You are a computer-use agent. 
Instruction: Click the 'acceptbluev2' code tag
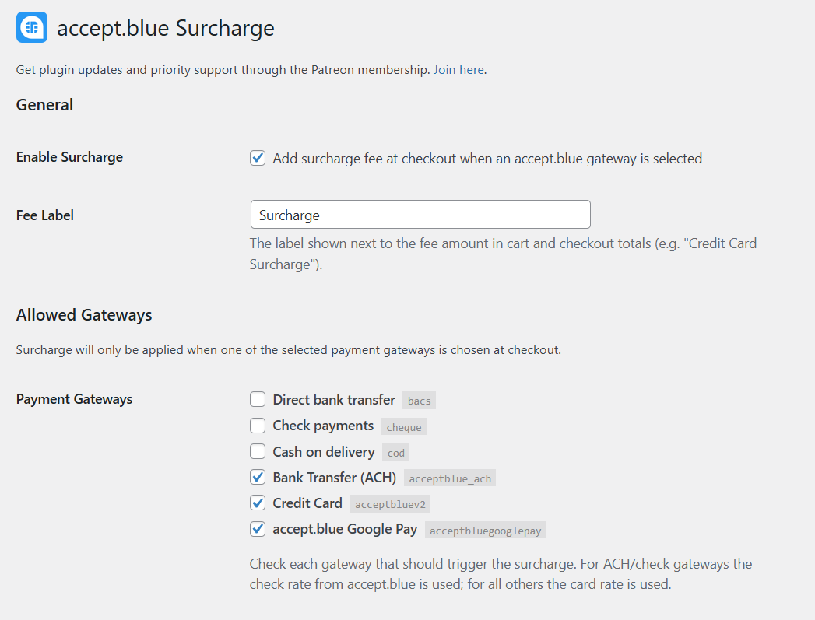coord(390,504)
